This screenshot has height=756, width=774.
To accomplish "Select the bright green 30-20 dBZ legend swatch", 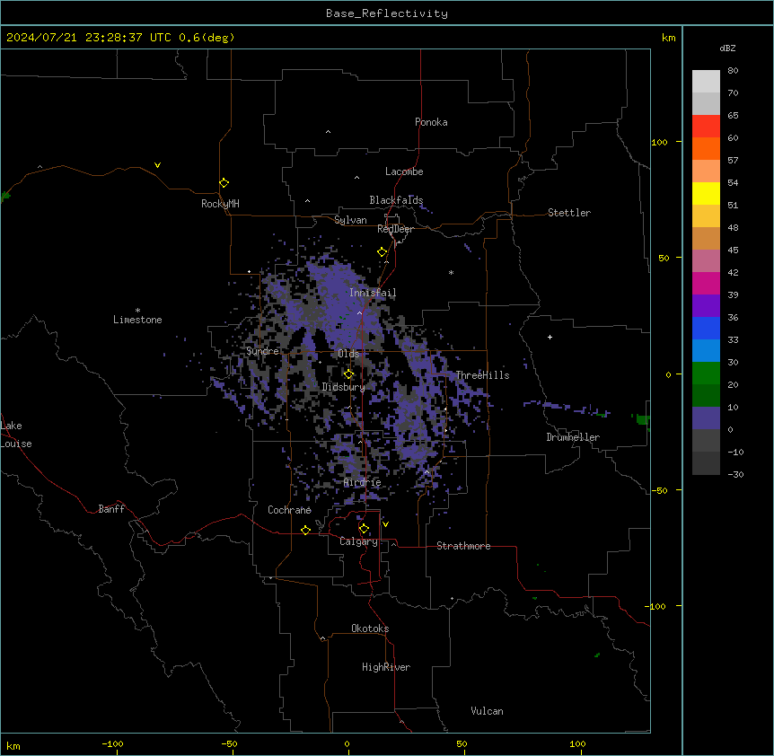I will coord(706,374).
